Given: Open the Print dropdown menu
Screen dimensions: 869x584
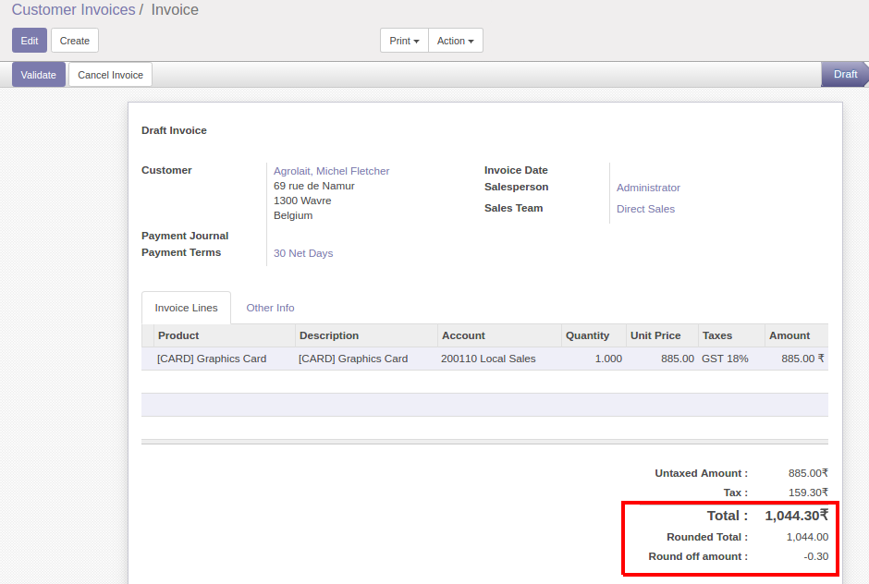Looking at the screenshot, I should [404, 41].
